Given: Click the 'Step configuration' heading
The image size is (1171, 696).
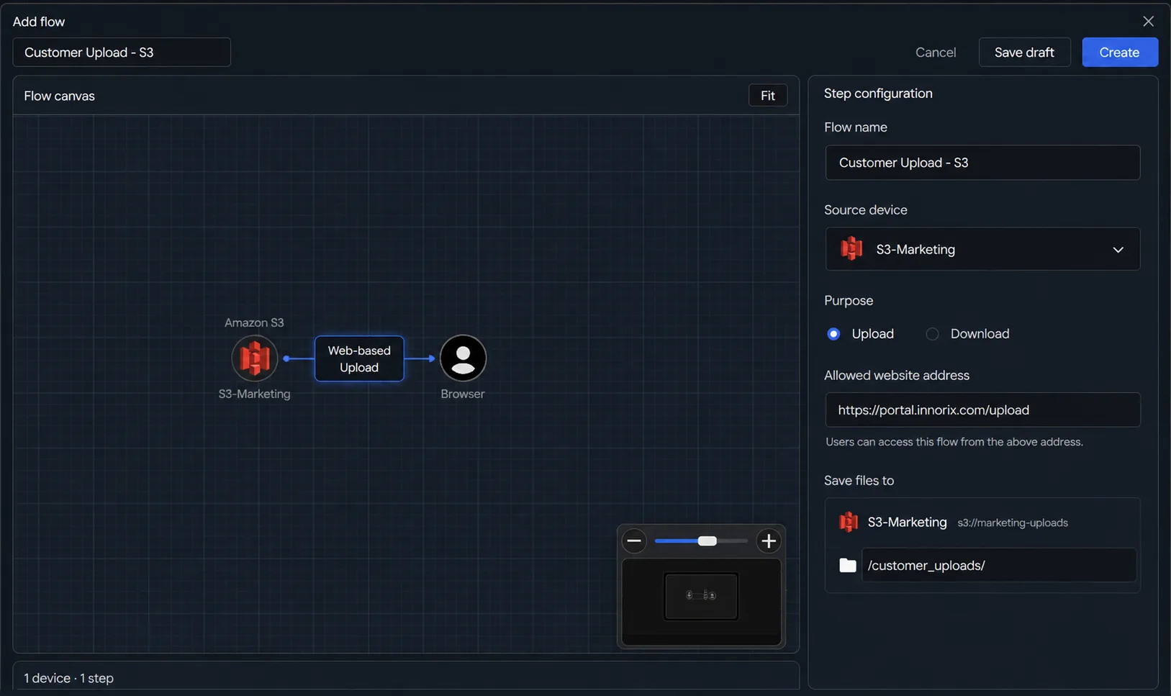Looking at the screenshot, I should point(878,94).
